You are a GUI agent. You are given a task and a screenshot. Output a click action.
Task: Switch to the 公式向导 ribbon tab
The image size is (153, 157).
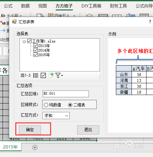click(144, 6)
